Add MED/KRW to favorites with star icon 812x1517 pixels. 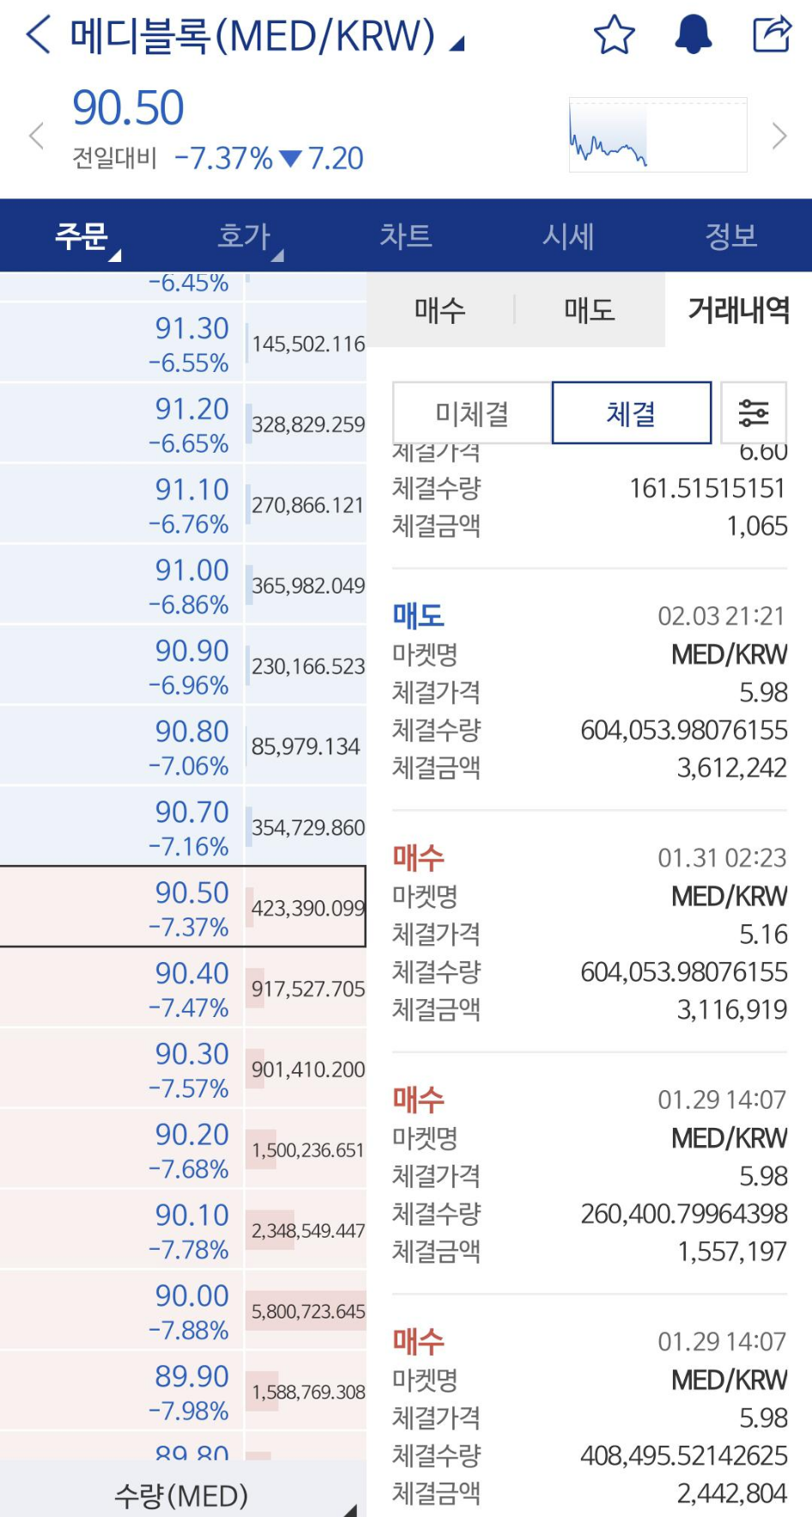pyautogui.click(x=615, y=35)
